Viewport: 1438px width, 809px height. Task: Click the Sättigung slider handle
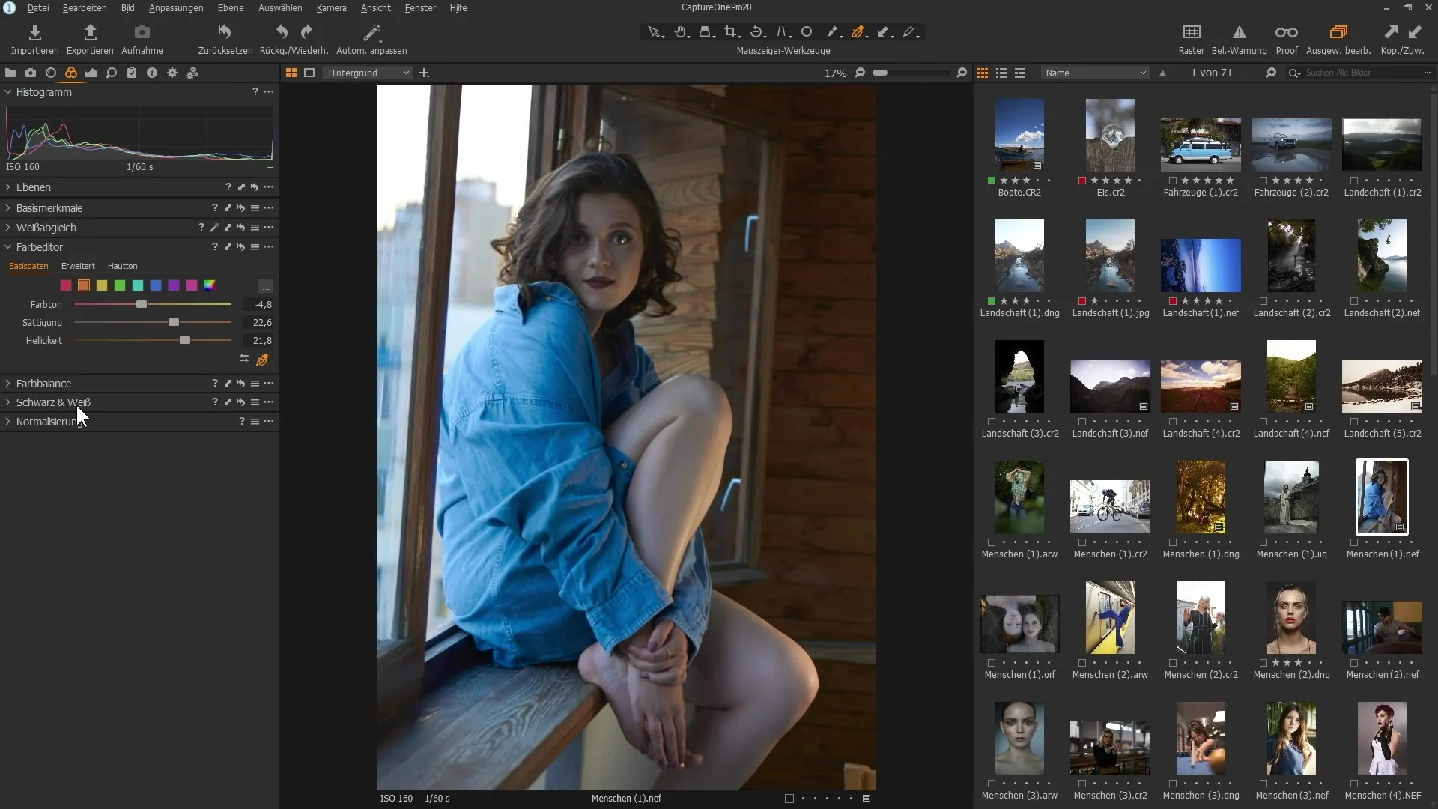coord(174,322)
